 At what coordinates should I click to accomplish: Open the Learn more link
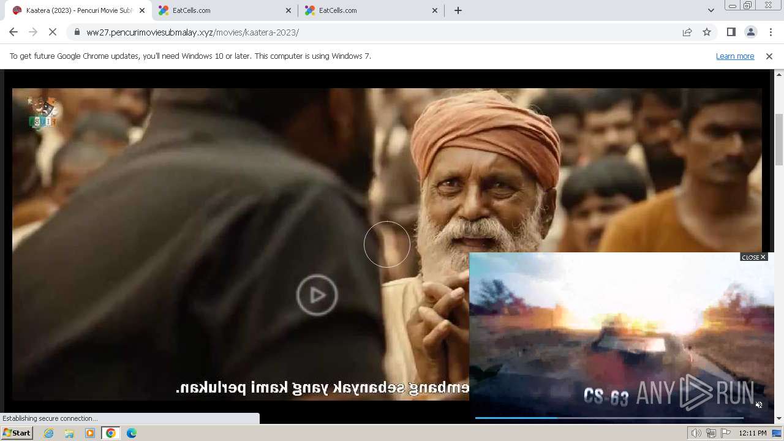pyautogui.click(x=735, y=56)
